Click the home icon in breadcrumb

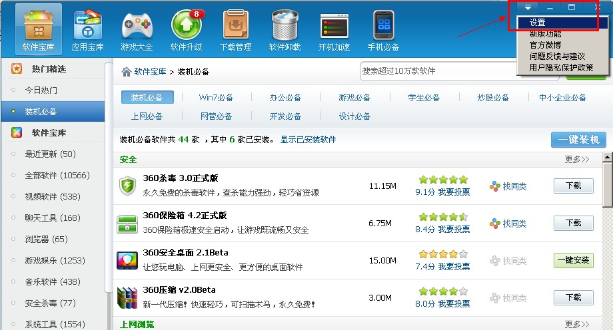[x=126, y=71]
